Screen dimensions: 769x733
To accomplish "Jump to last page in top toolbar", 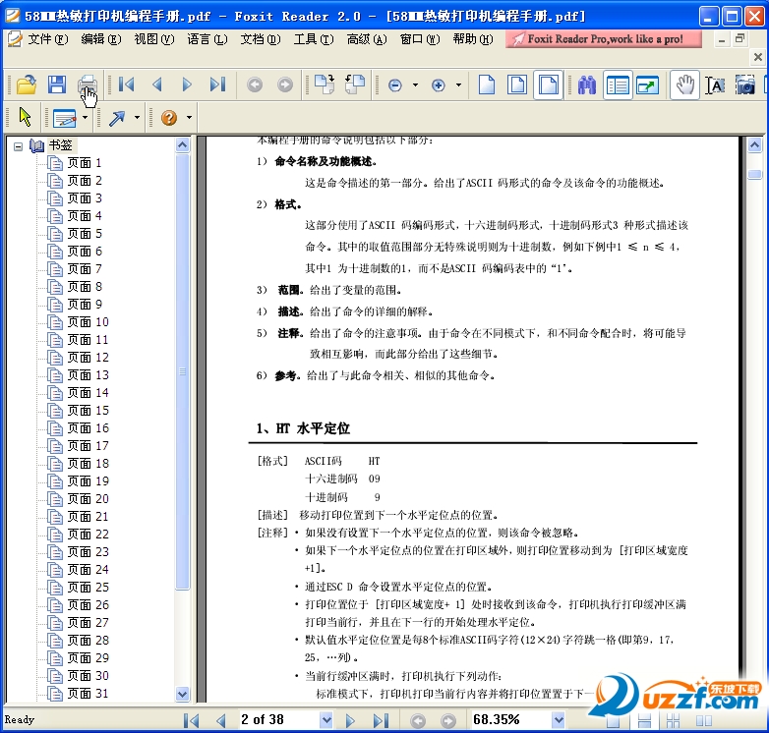I will 217,85.
